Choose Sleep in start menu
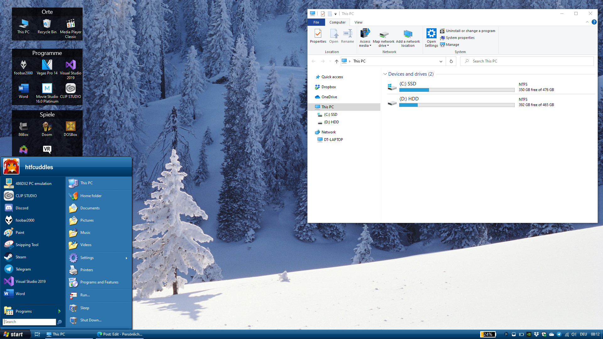This screenshot has height=339, width=603. (x=99, y=308)
